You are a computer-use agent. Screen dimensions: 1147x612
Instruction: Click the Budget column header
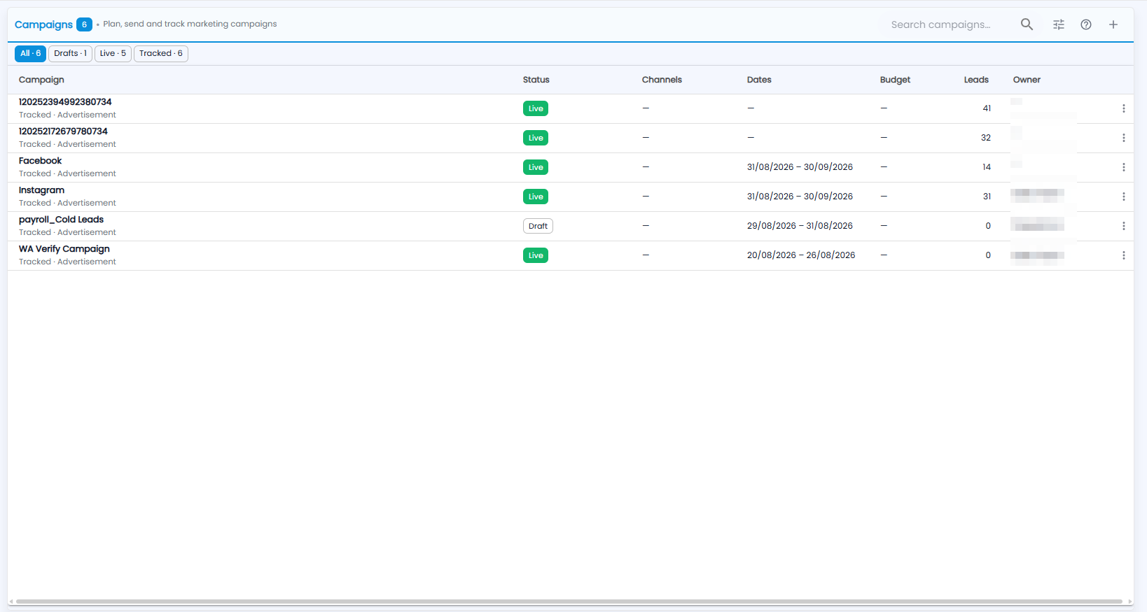(x=895, y=80)
